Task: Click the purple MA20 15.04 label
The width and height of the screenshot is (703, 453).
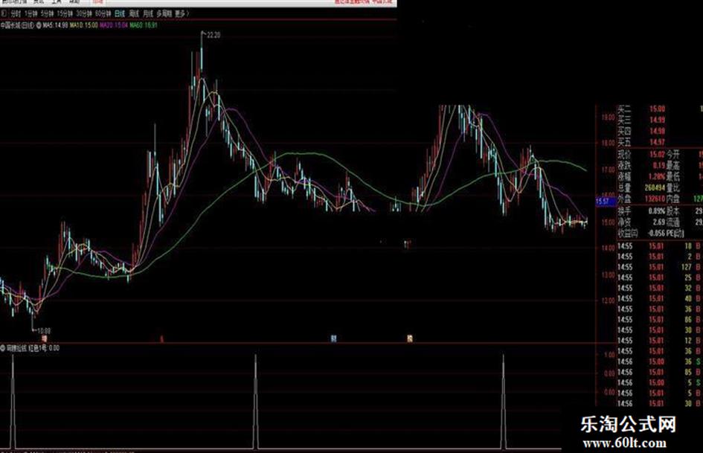Action: tap(113, 25)
